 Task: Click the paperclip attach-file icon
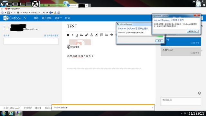tap(69, 47)
